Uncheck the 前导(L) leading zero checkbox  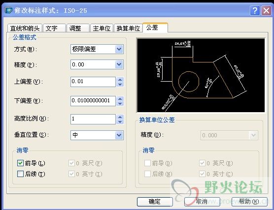[x=20, y=163]
